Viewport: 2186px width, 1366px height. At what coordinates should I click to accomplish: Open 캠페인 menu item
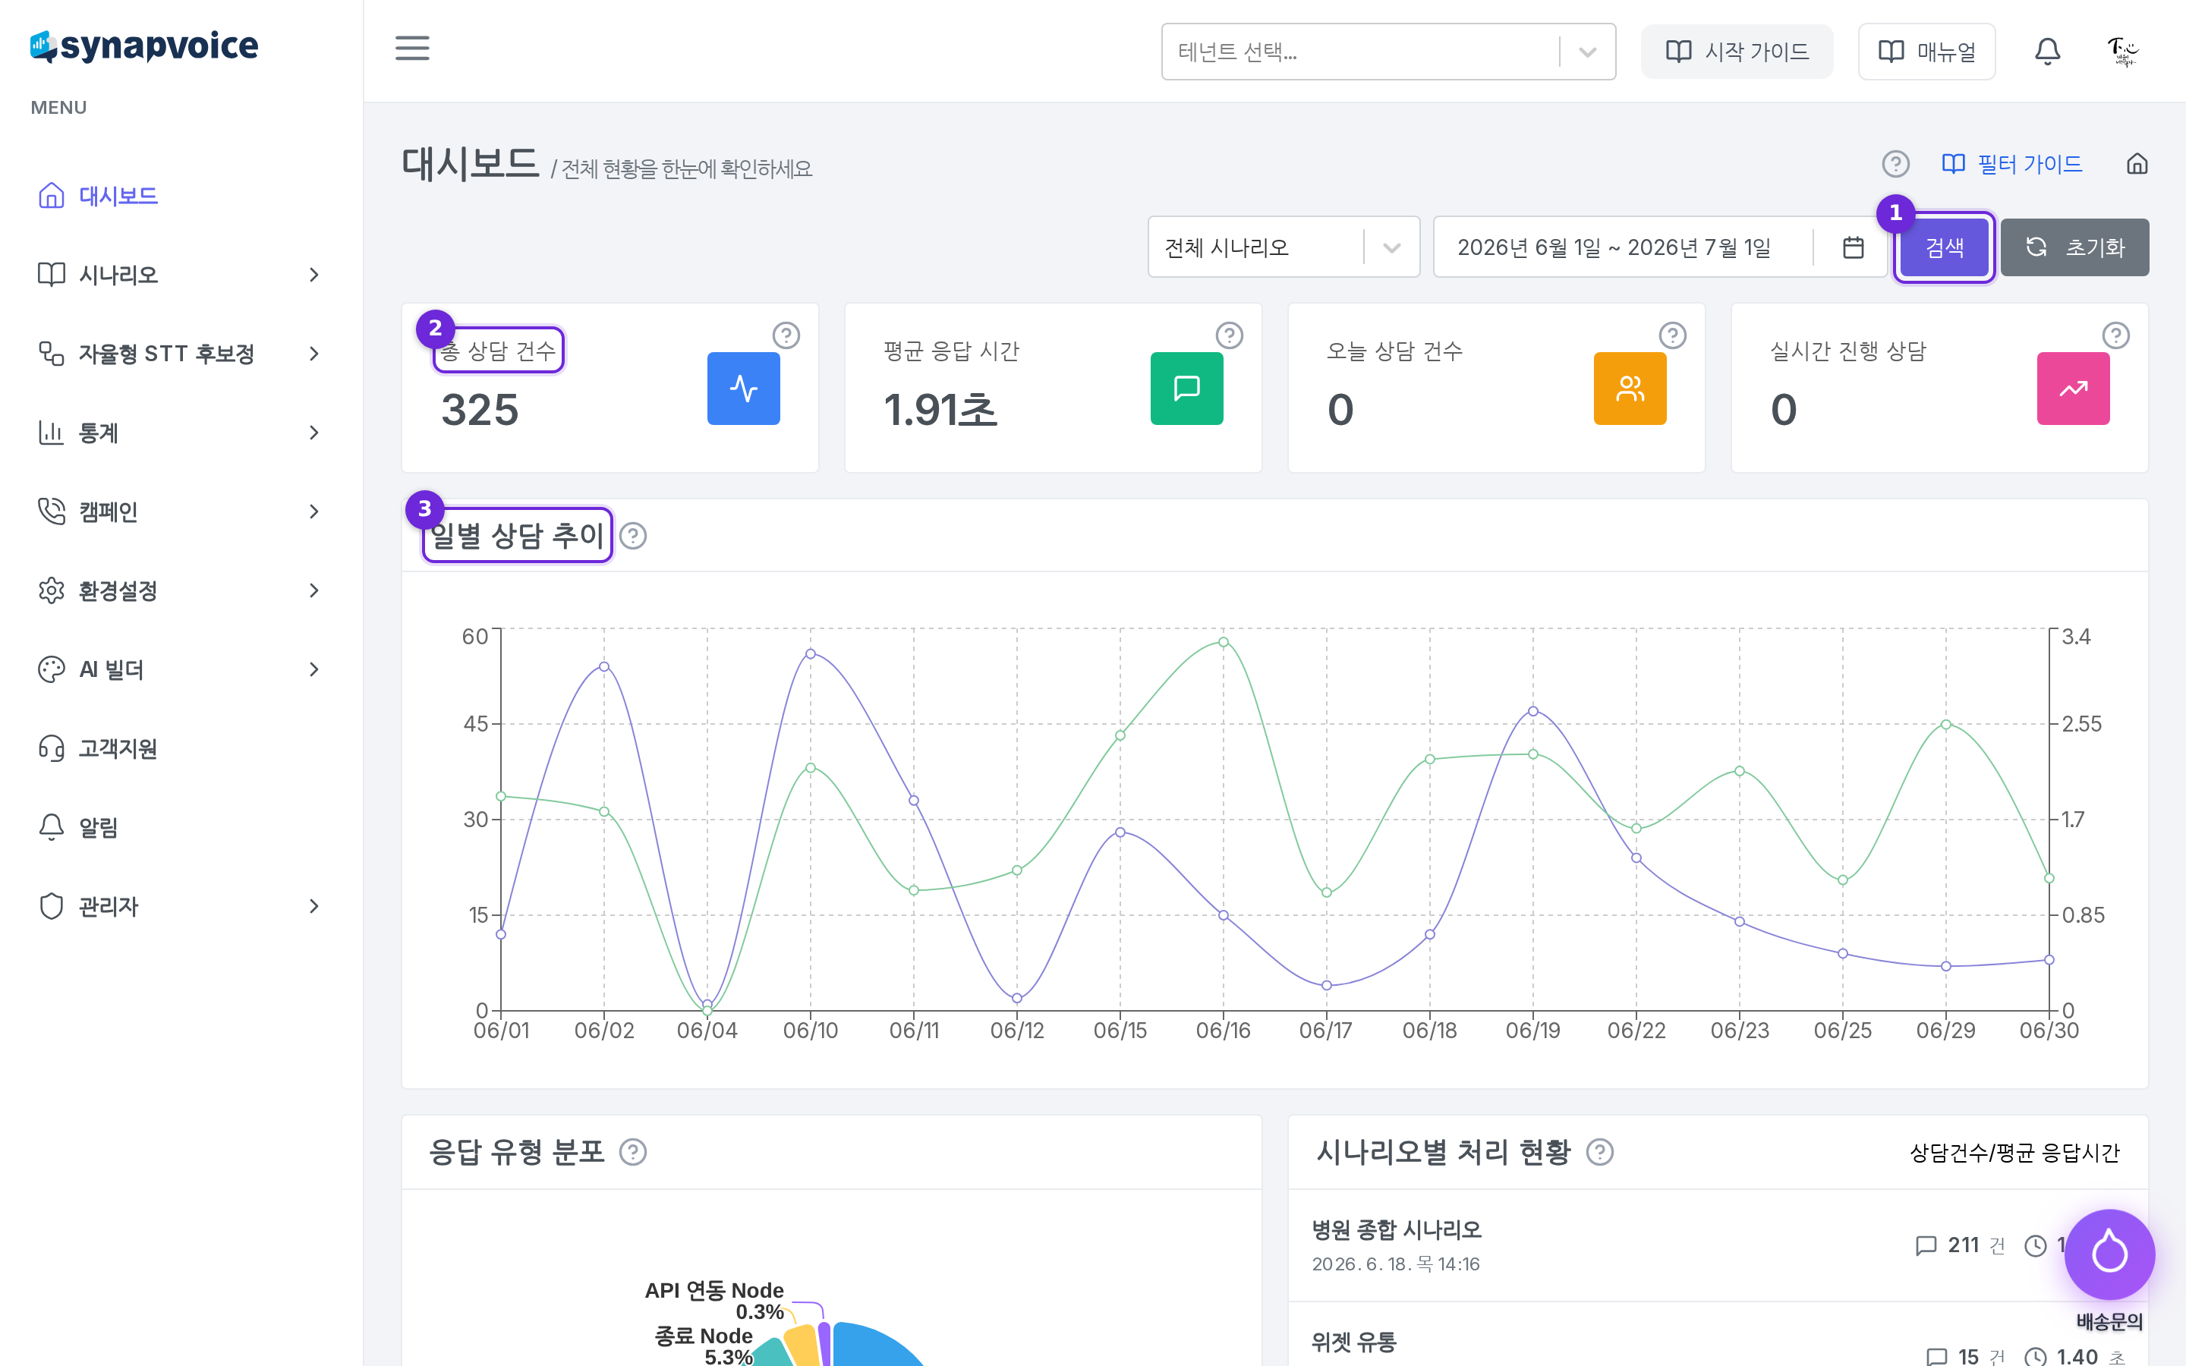tap(109, 511)
